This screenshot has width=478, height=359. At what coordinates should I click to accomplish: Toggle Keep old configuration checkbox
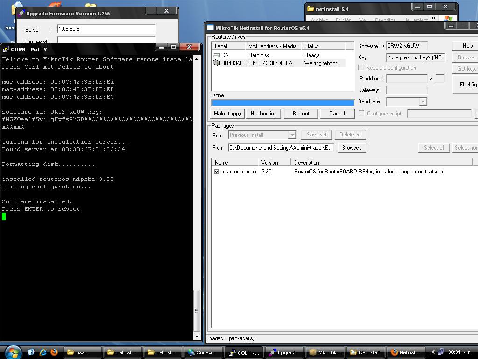[361, 68]
